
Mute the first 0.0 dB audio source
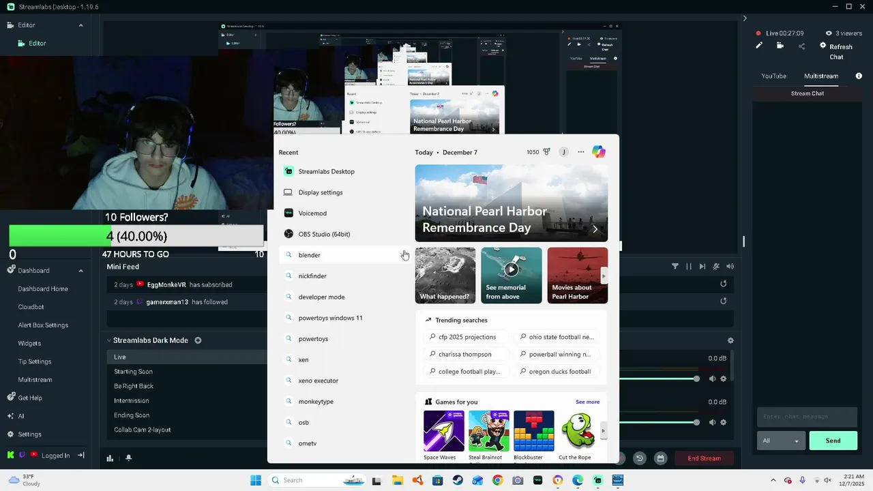coord(712,378)
